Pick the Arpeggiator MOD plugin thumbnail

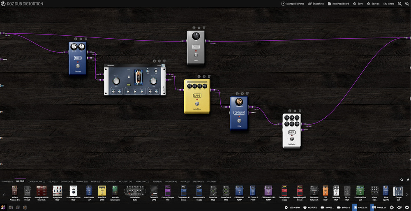click(58, 190)
